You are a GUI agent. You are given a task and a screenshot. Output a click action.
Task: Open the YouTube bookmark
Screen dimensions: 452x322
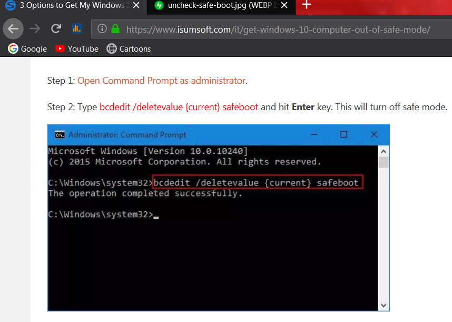(x=77, y=48)
